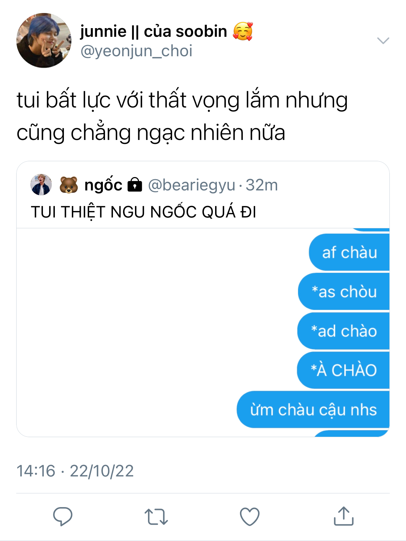
Task: Open the share tweet icon
Action: point(344,516)
